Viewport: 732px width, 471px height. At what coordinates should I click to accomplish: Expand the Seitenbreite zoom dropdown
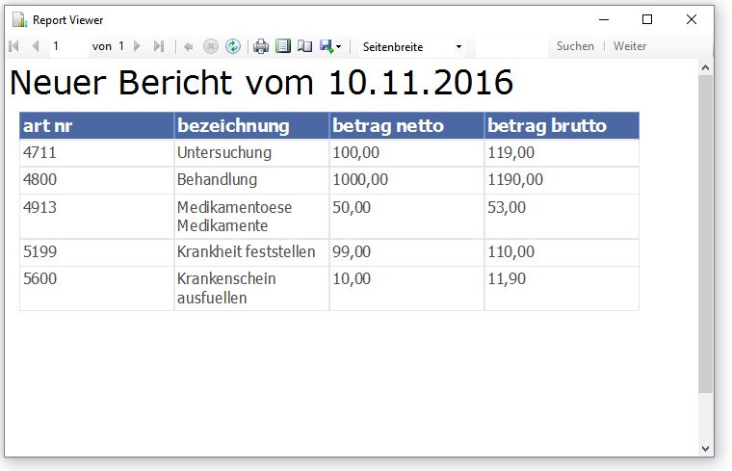(458, 46)
